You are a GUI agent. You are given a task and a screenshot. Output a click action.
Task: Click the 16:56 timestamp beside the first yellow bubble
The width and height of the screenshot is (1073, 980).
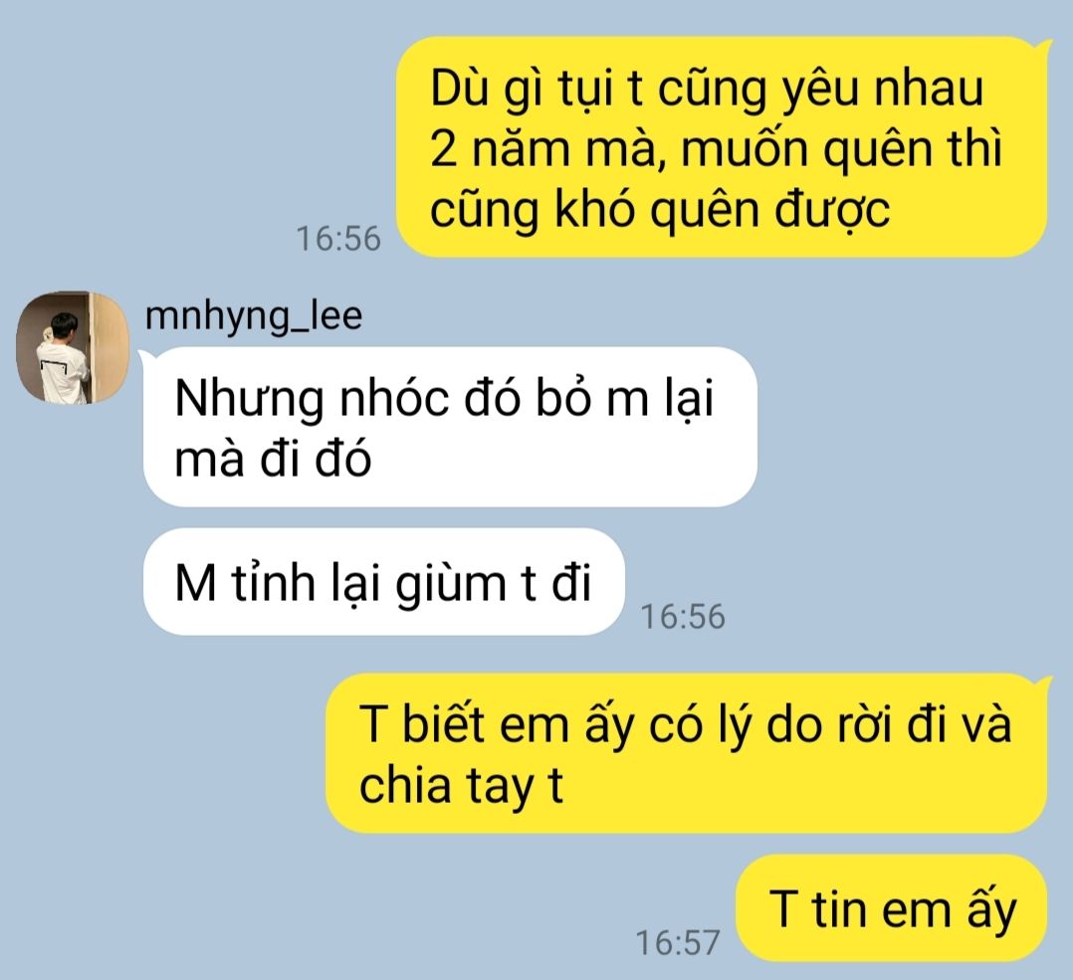click(338, 239)
